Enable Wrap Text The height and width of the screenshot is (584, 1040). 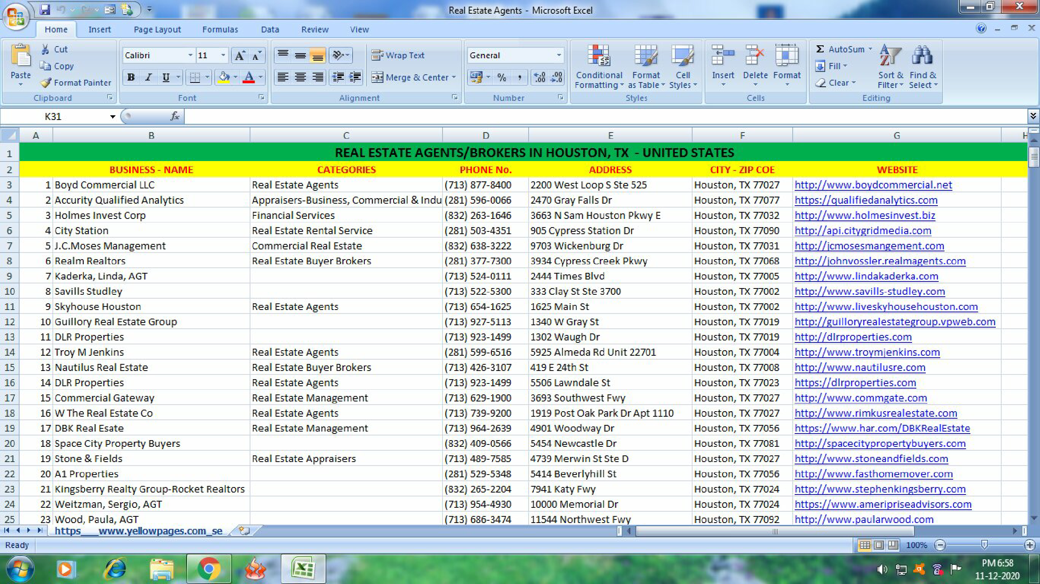tap(399, 55)
